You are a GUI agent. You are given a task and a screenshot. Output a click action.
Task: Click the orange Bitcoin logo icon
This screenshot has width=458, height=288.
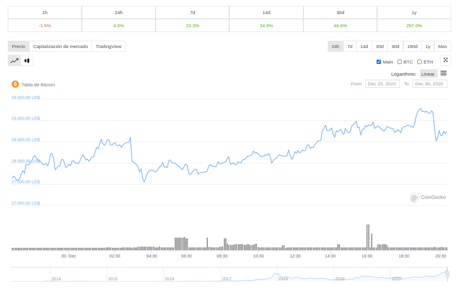[x=15, y=84]
